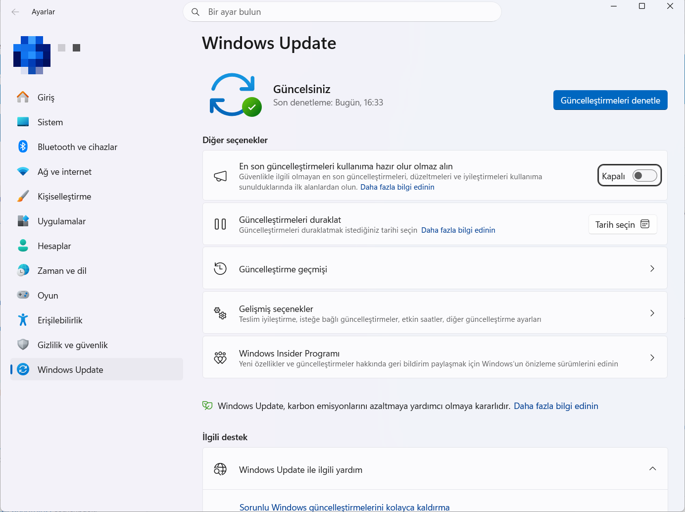This screenshot has height=512, width=685.
Task: Click the Bluetooth icon in the sidebar
Action: 23,147
